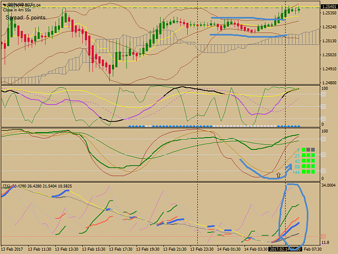Image resolution: width=338 pixels, height=254 pixels.
Task: Click the '13 Feb 15:30' time axis label
Action: [94, 249]
